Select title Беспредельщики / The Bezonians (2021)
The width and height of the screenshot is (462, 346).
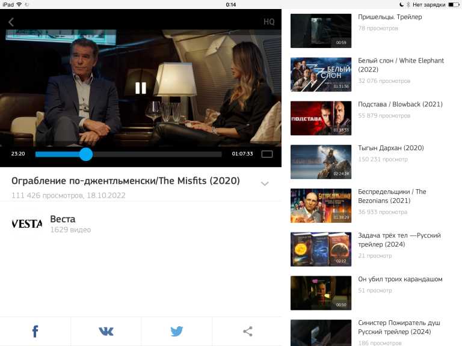(x=392, y=196)
